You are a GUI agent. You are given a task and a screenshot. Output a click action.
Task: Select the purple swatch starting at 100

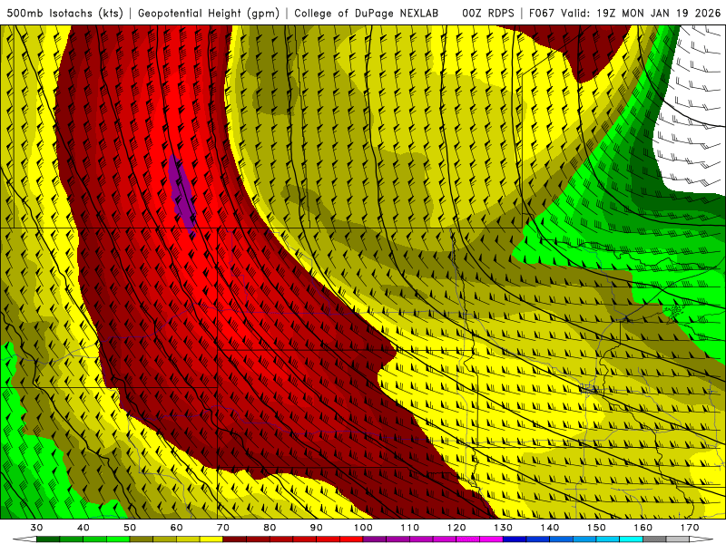(x=375, y=539)
